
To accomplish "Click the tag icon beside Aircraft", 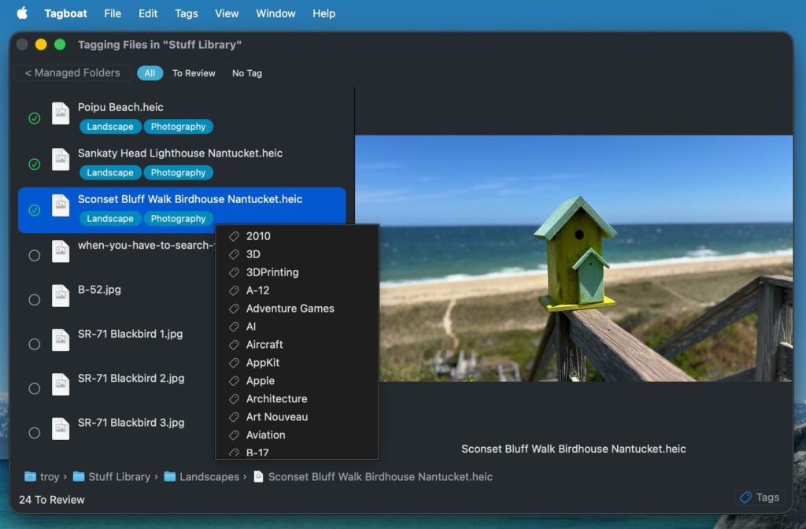I will [x=234, y=345].
